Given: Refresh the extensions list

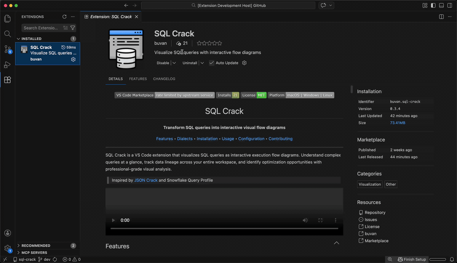Looking at the screenshot, I should coord(64,17).
